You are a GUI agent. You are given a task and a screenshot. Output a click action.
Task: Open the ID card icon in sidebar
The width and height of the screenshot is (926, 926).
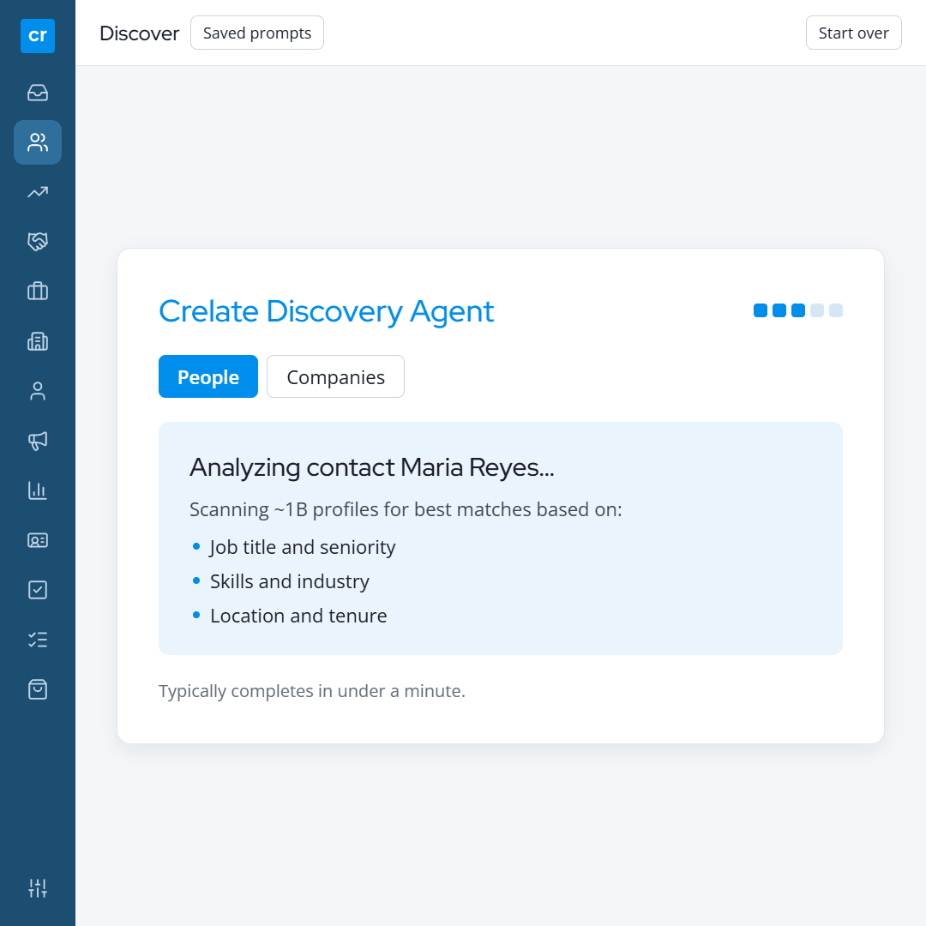(37, 540)
